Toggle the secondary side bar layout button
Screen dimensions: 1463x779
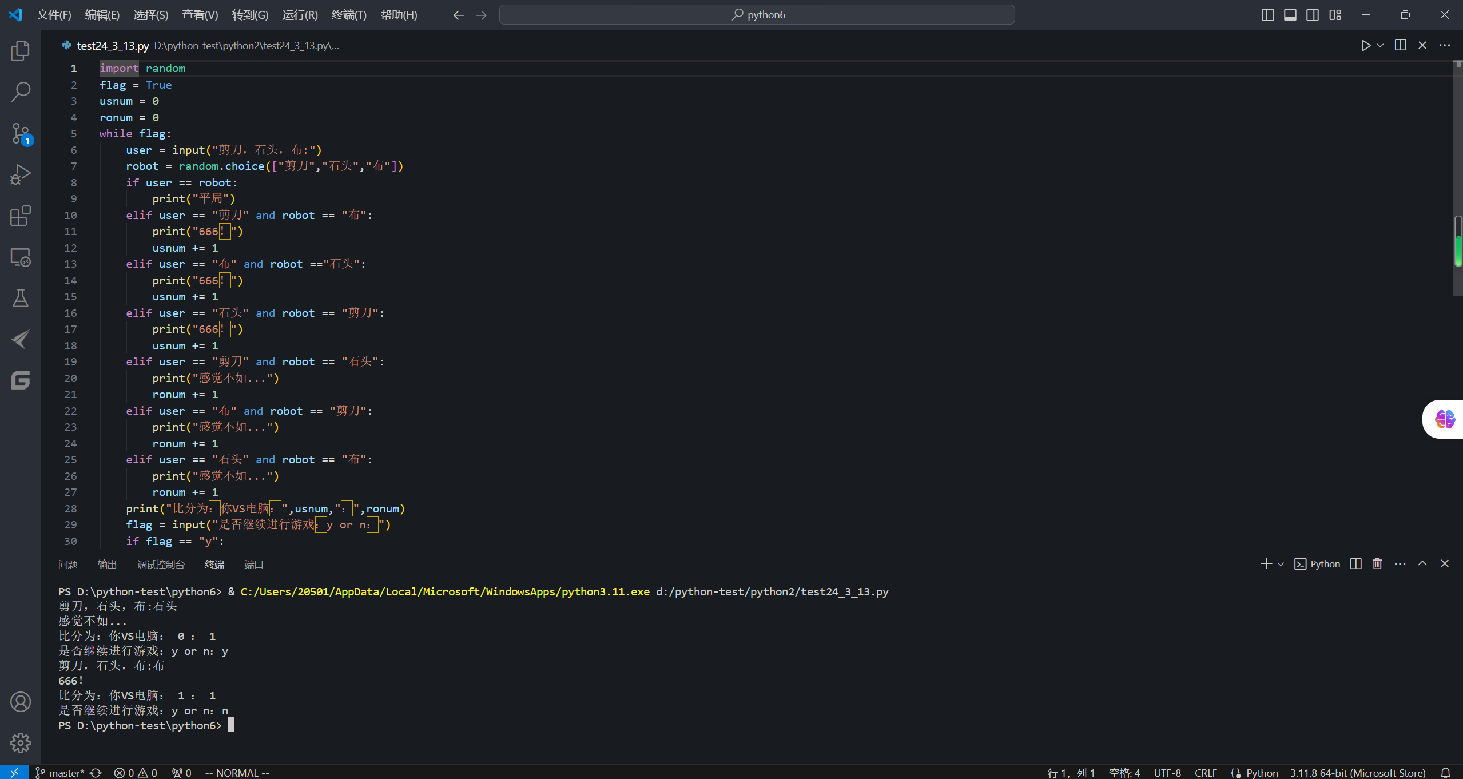pyautogui.click(x=1313, y=15)
